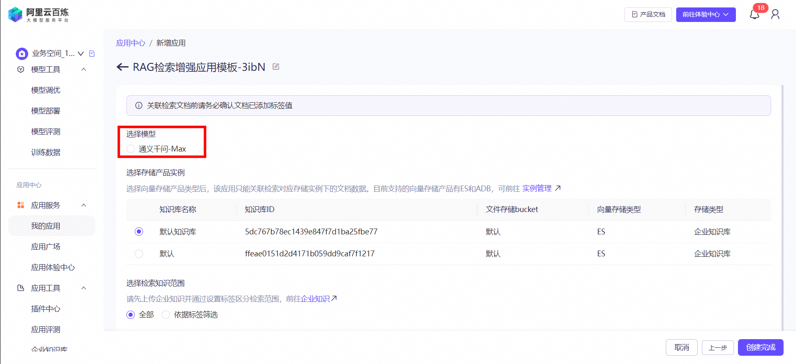
Task: Open the 实例管理 link
Action: [x=536, y=188]
